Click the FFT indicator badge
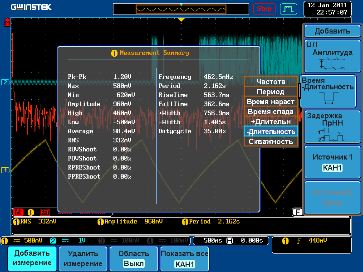Viewport: 363px width, 272px height. click(x=45, y=212)
